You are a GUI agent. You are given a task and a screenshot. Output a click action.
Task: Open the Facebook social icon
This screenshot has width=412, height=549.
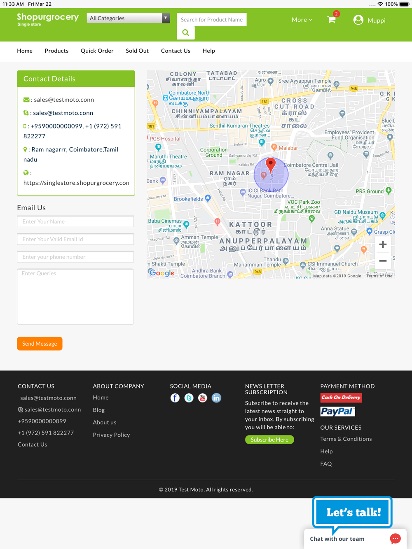[x=175, y=398]
